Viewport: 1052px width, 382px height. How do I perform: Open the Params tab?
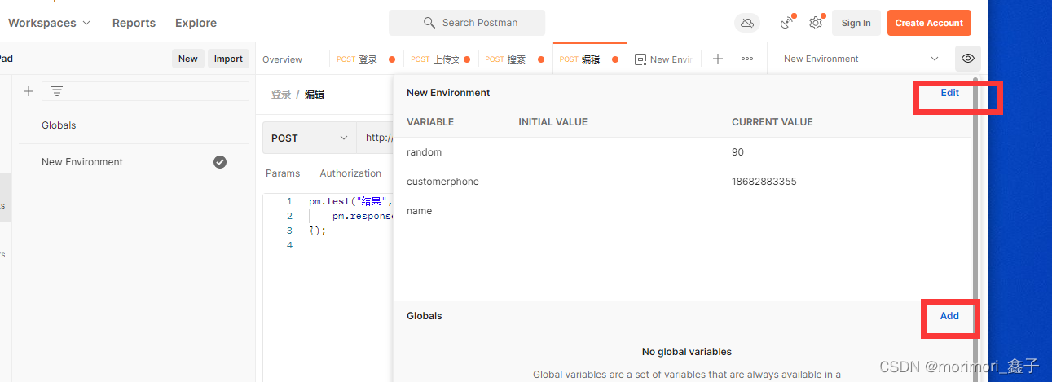(x=283, y=173)
